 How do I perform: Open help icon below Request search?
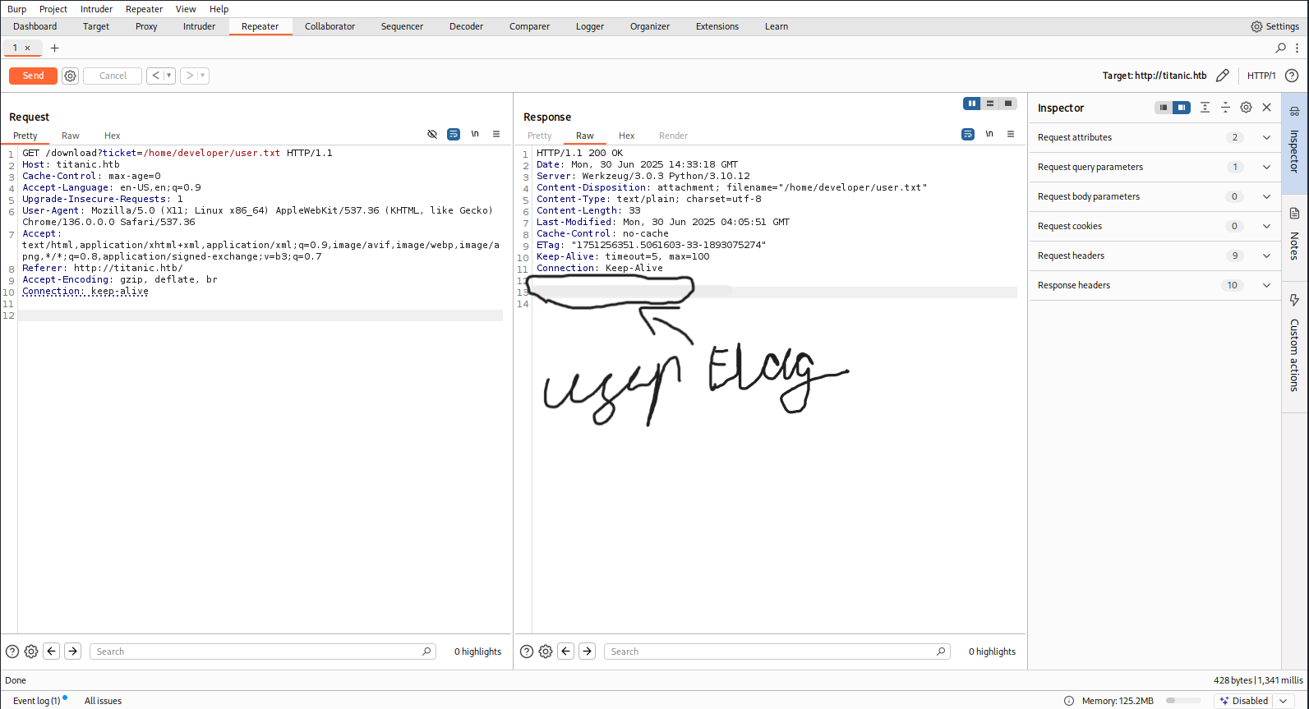click(x=12, y=651)
